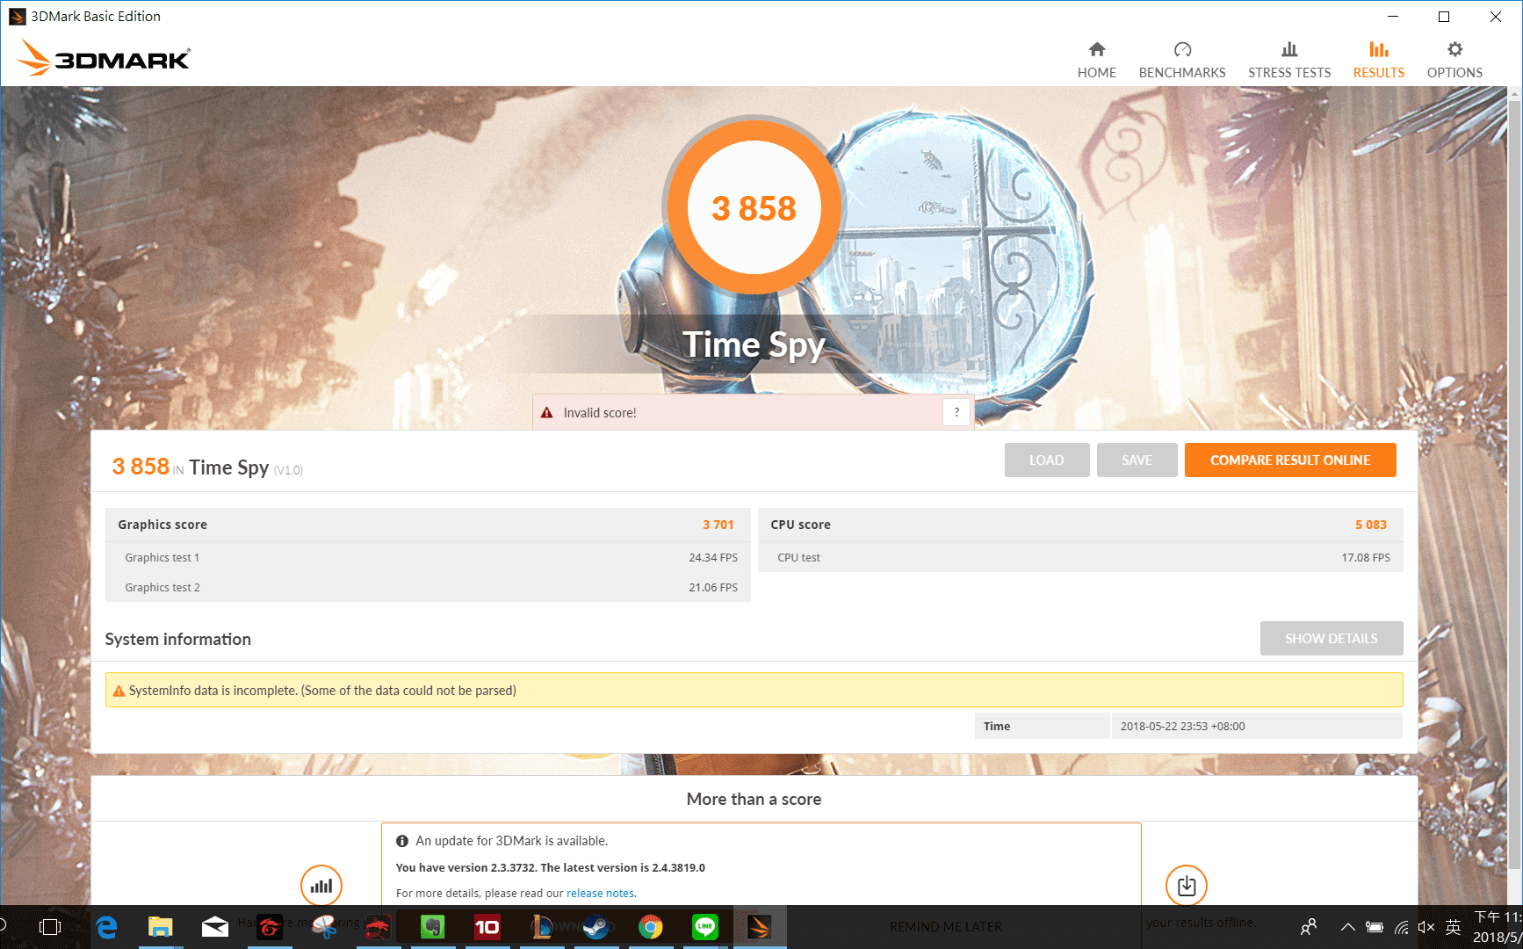Click the download circle icon
The width and height of the screenshot is (1523, 949).
tap(1187, 886)
